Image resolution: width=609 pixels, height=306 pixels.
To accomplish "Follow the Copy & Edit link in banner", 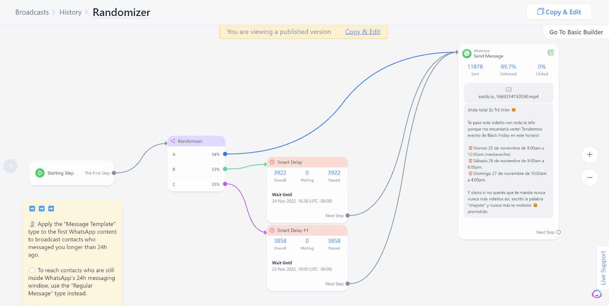I will coord(363,32).
